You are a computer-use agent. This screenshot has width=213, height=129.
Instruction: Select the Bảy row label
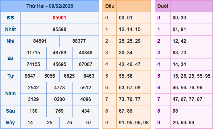coord(11,123)
